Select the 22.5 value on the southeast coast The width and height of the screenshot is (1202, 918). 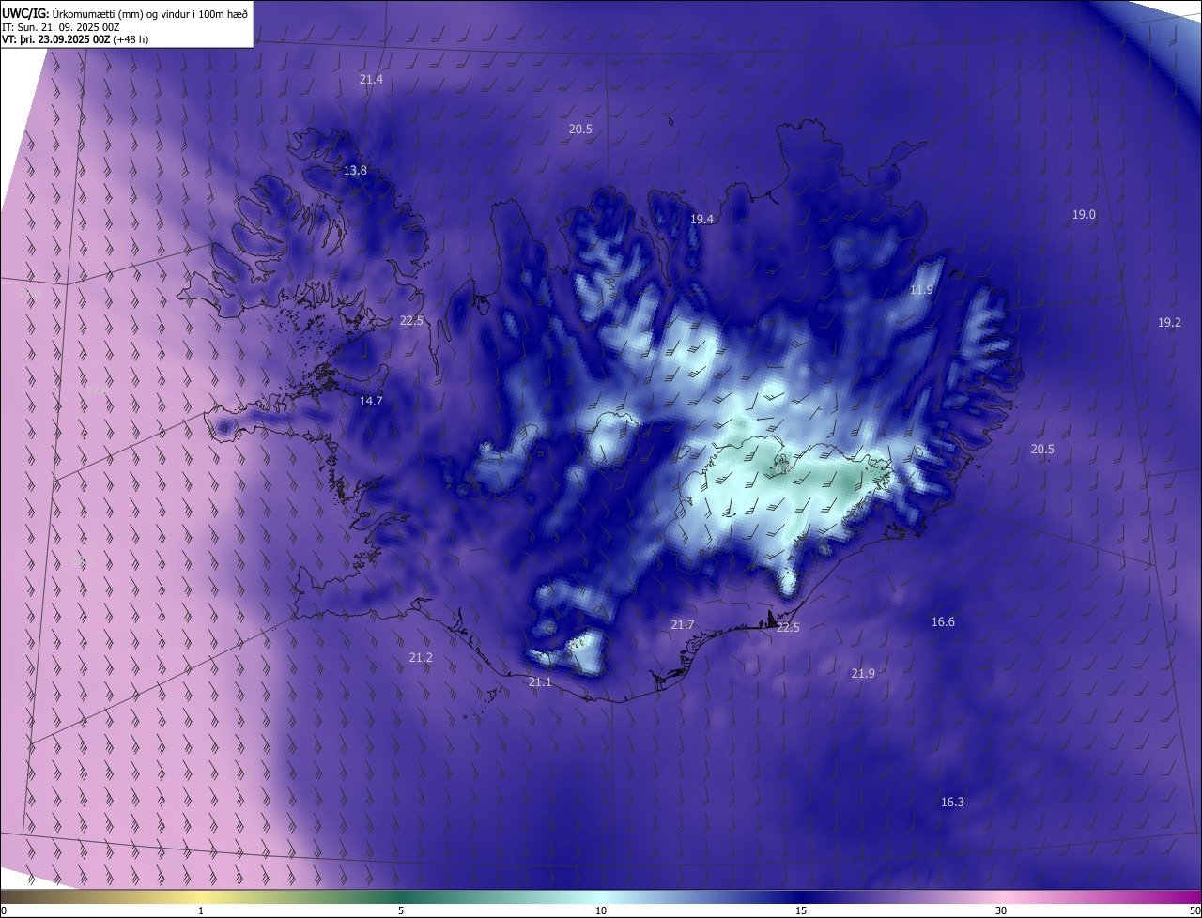[x=788, y=628]
